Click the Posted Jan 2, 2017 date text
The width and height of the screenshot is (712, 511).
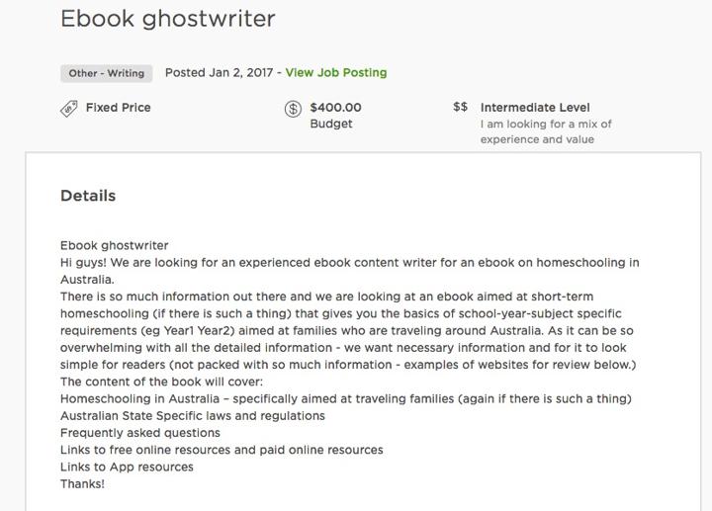(219, 72)
